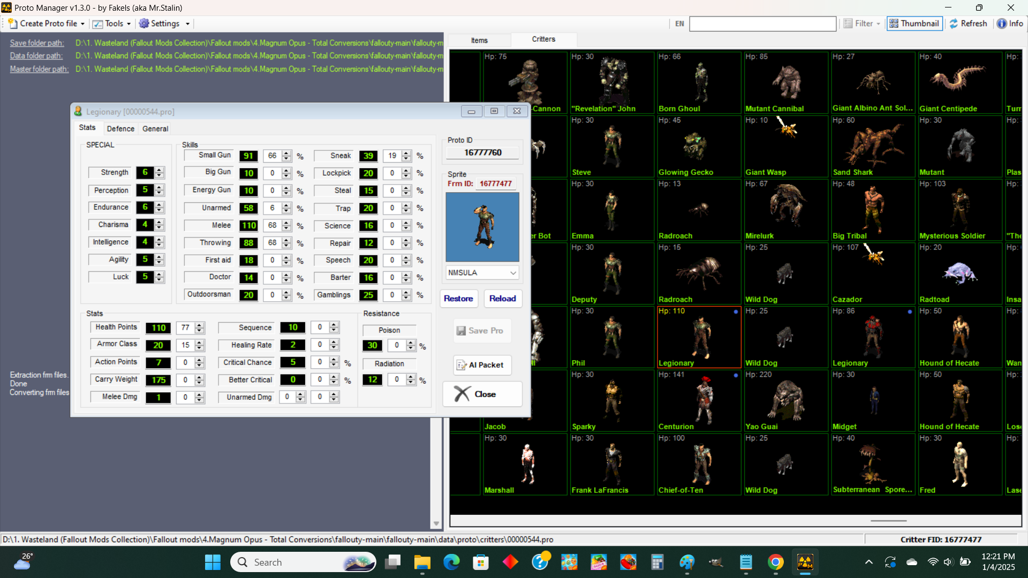Select the Stats tab in Legionary window

(x=87, y=127)
